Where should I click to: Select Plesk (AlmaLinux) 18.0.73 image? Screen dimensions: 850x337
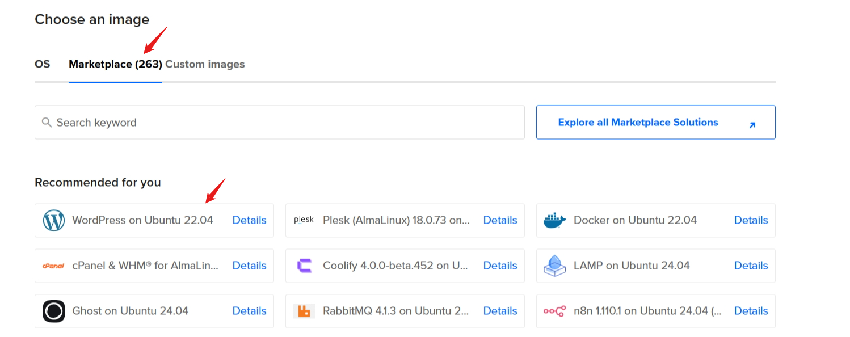click(x=405, y=220)
